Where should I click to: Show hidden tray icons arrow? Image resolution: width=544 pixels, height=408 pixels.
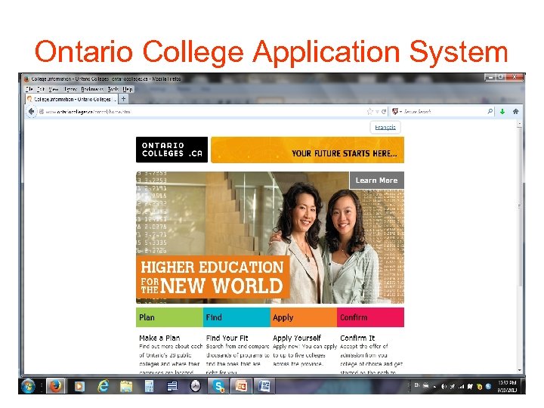tap(434, 387)
